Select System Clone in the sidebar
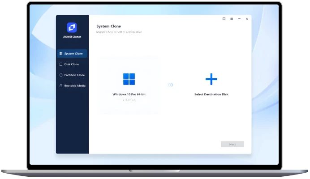Screen dimensions: 310x179 click(x=72, y=54)
